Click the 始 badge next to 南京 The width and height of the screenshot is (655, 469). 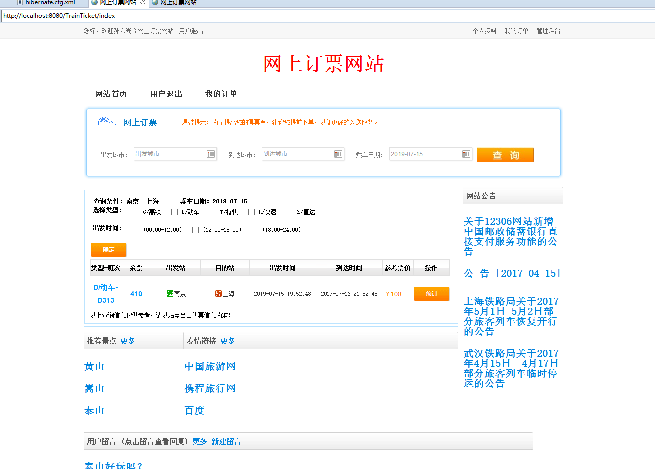(170, 294)
